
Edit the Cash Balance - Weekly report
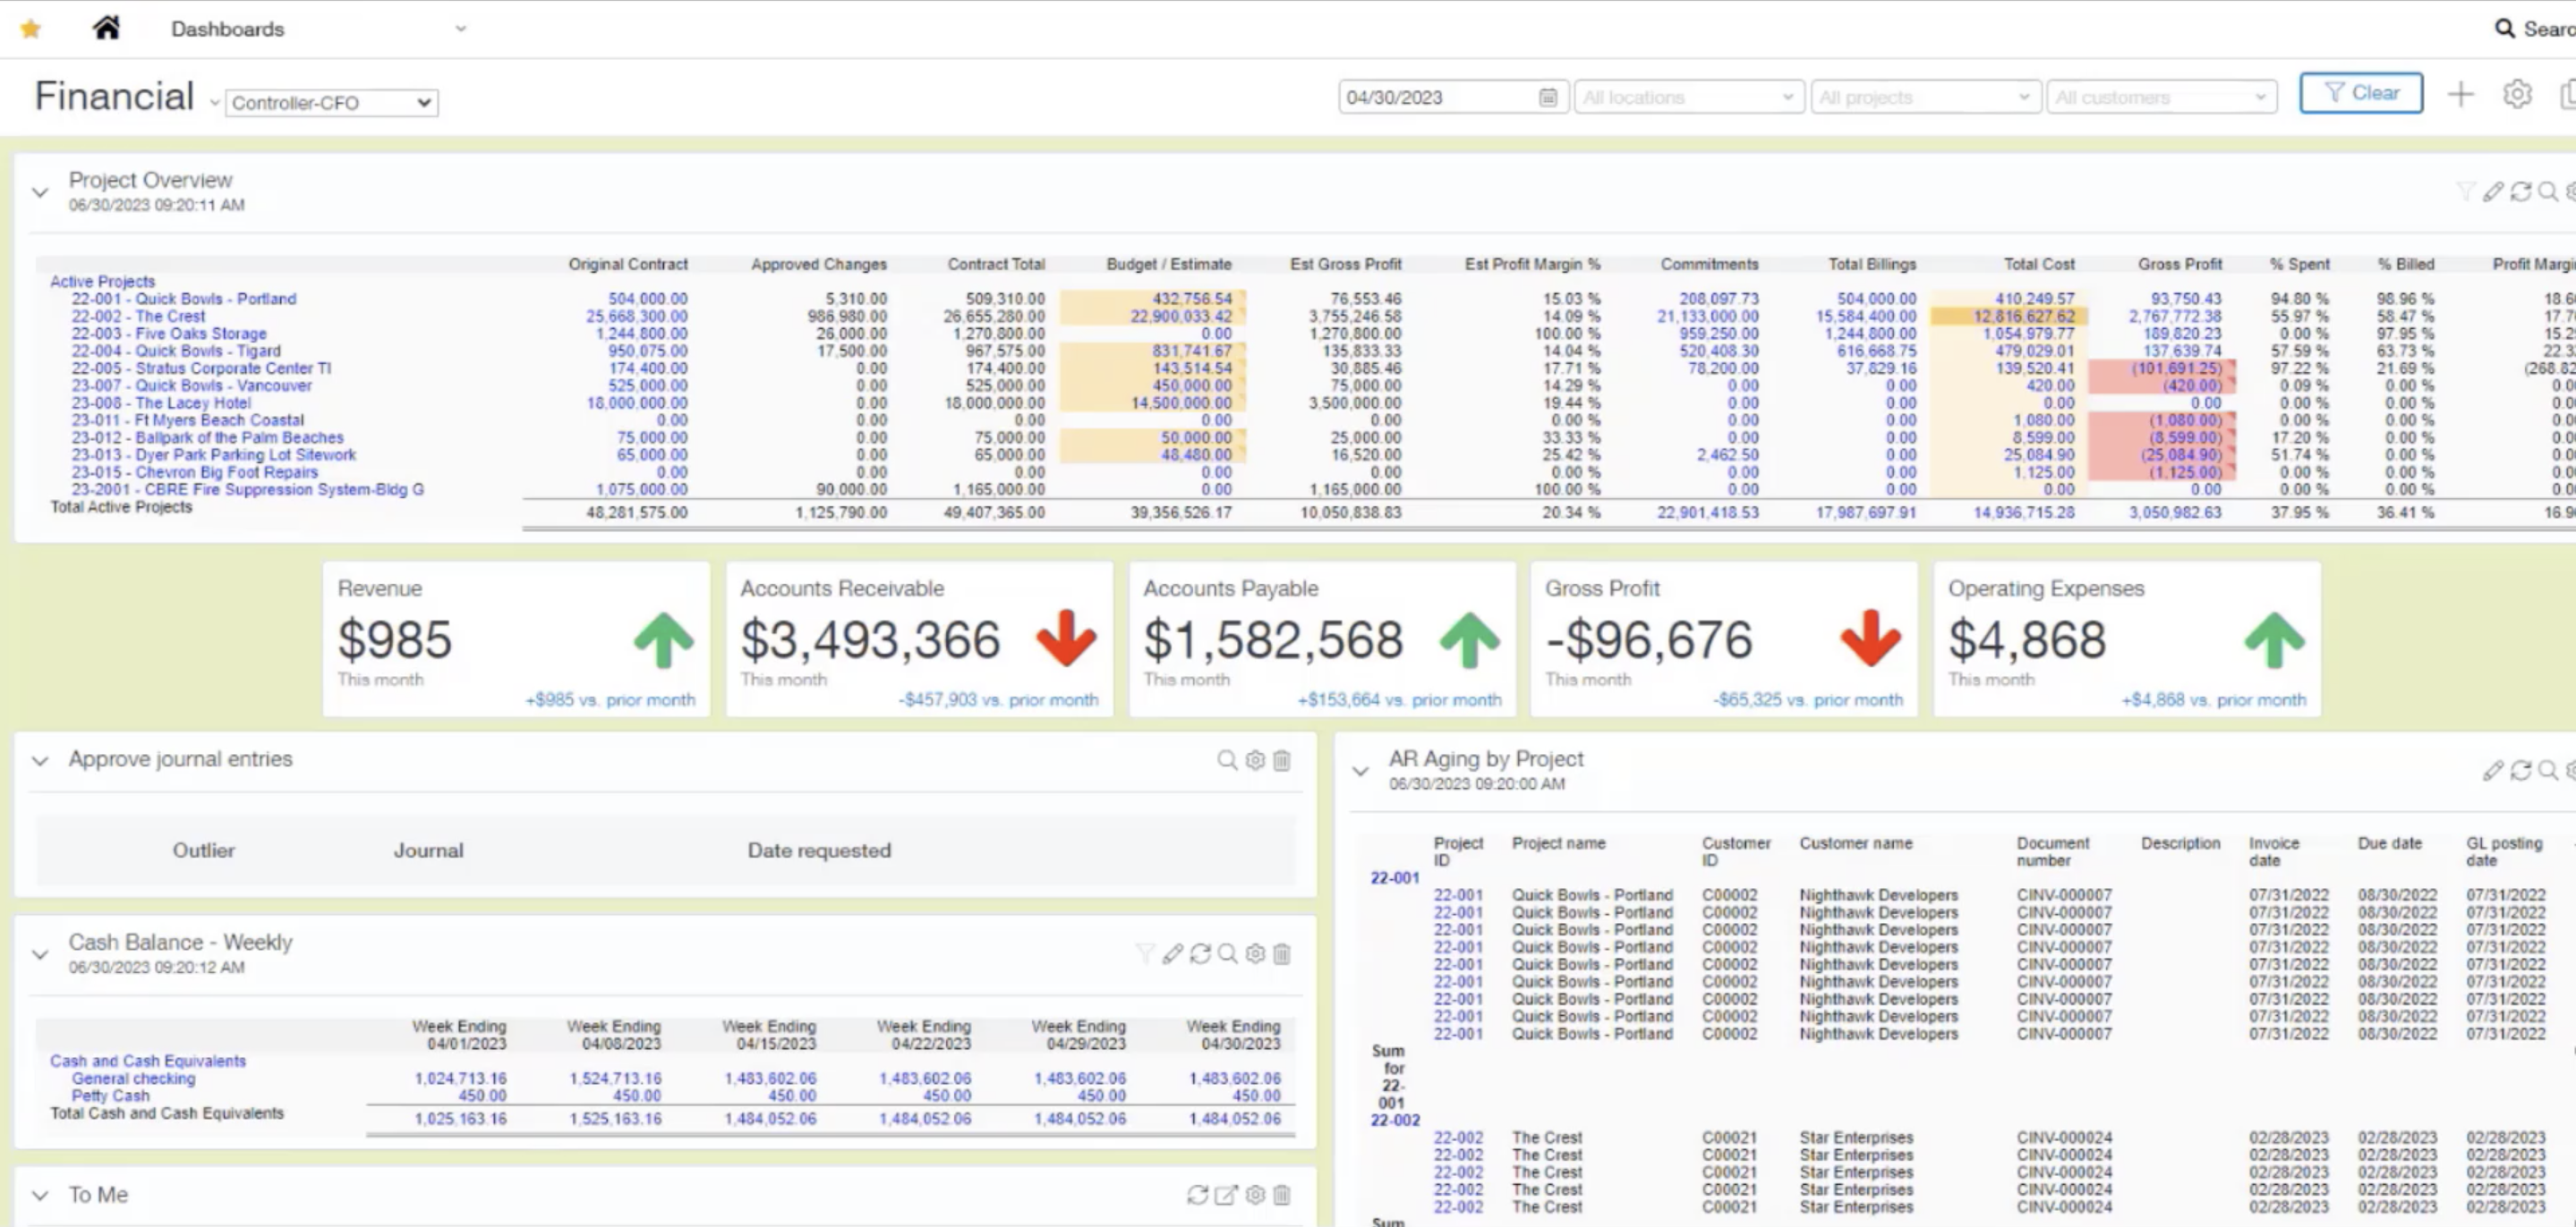point(1172,953)
